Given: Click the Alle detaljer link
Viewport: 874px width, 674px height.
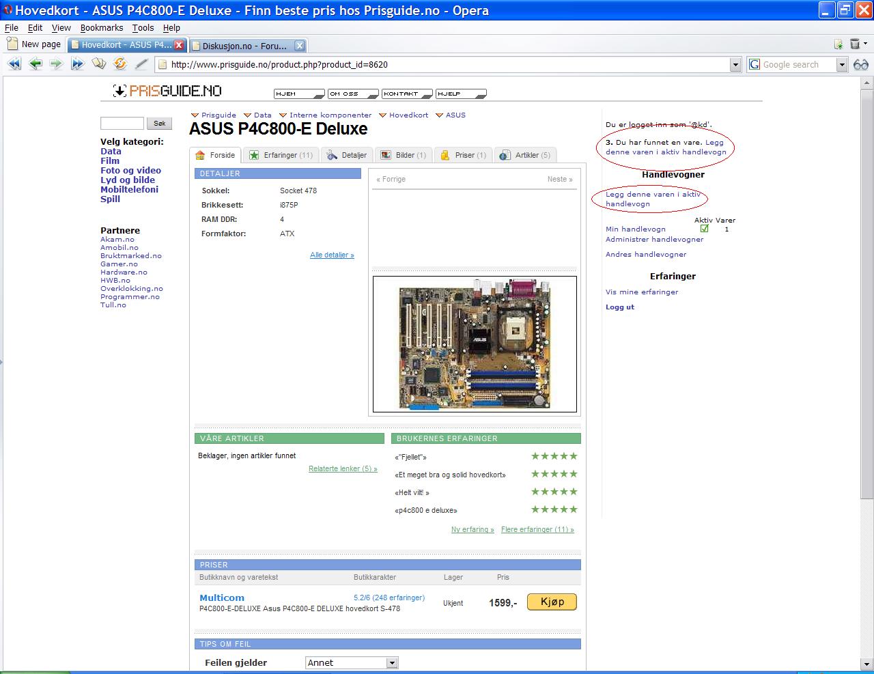Looking at the screenshot, I should pyautogui.click(x=332, y=255).
